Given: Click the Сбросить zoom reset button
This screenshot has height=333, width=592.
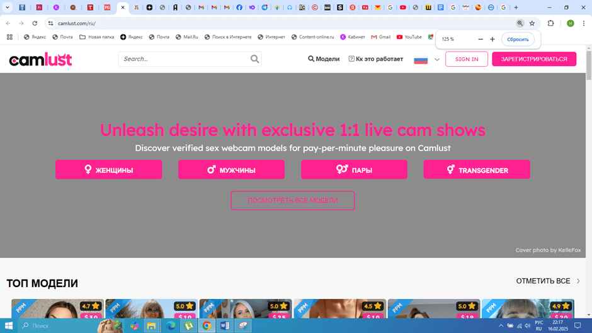Looking at the screenshot, I should point(518,39).
